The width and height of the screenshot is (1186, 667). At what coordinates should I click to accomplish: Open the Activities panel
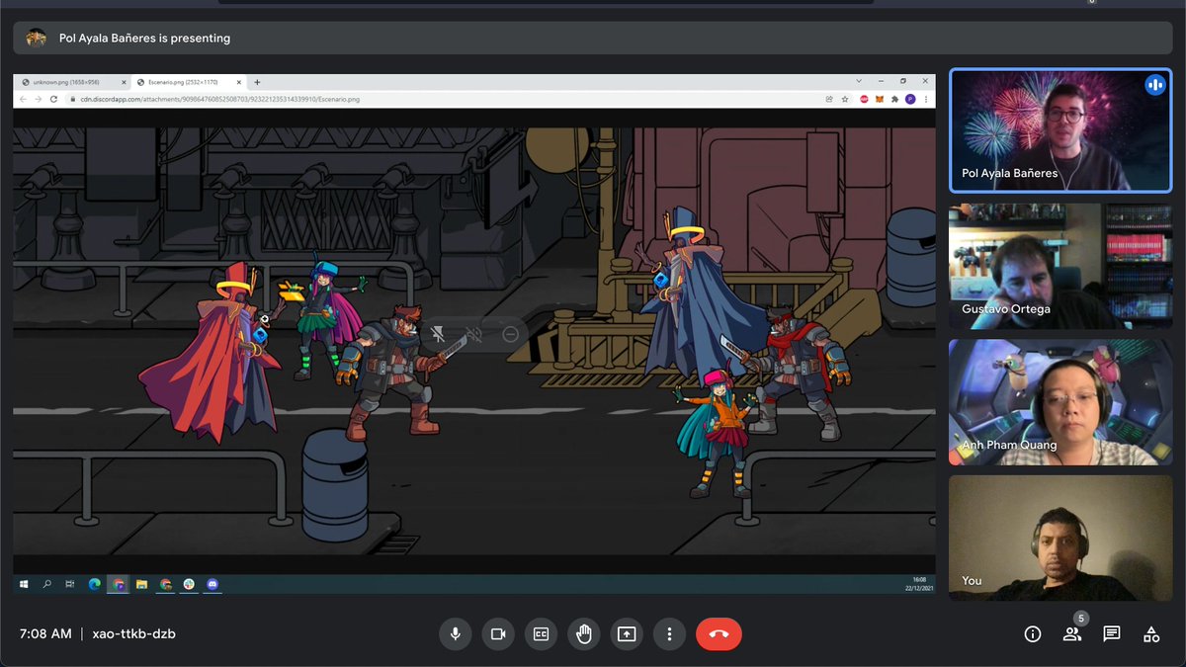pyautogui.click(x=1151, y=634)
